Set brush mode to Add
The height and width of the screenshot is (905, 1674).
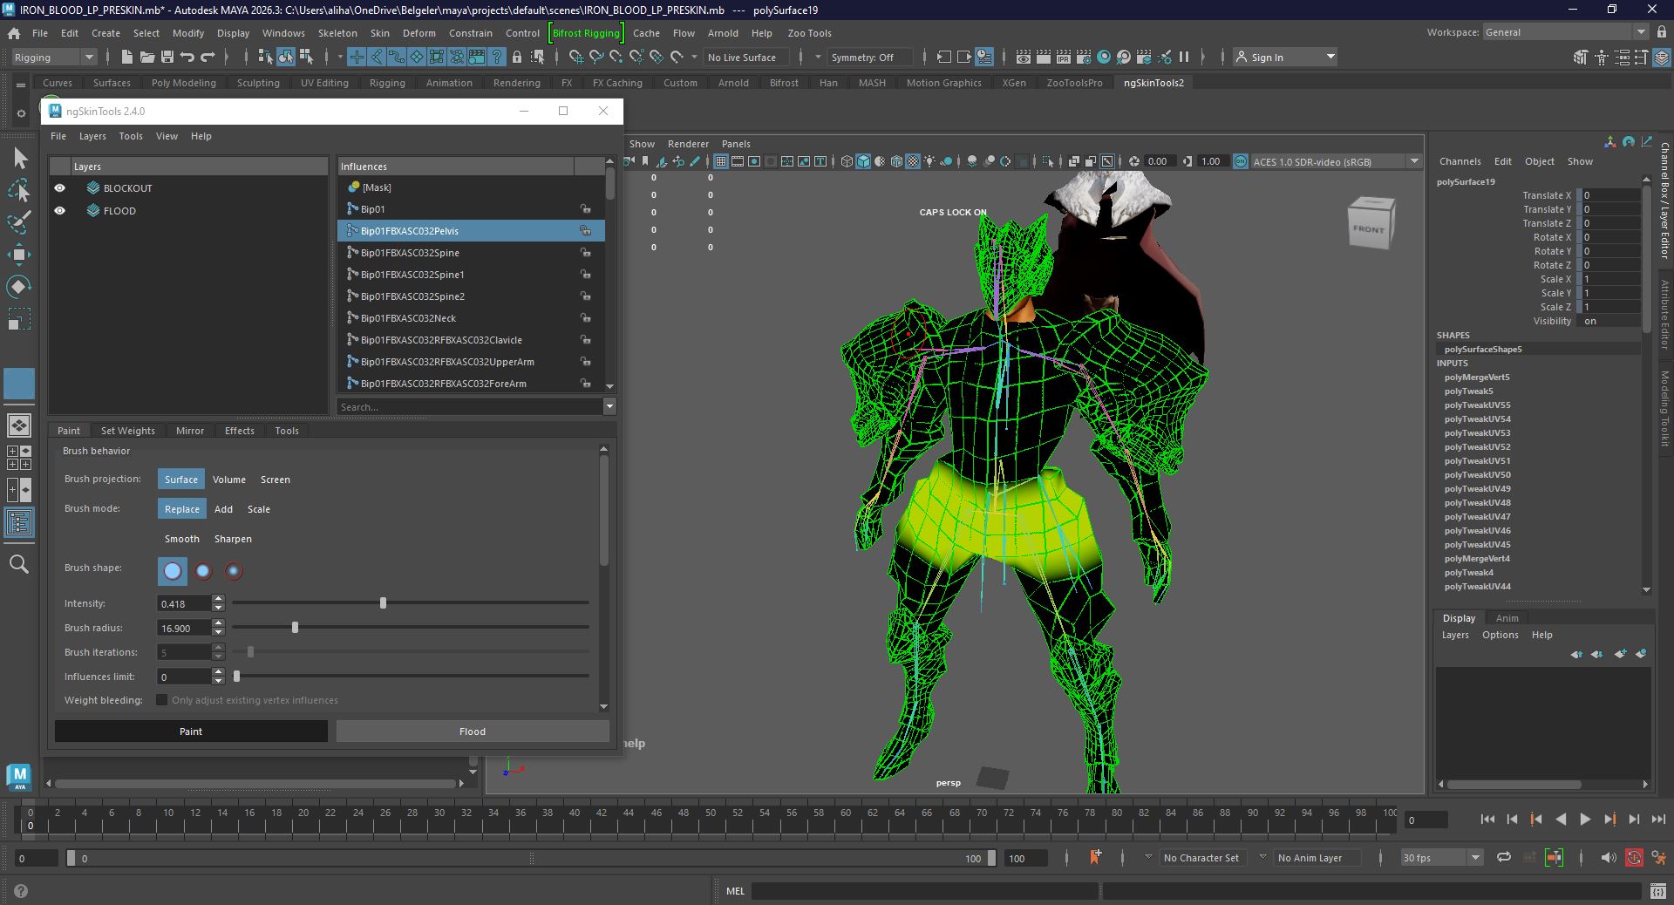click(x=223, y=509)
